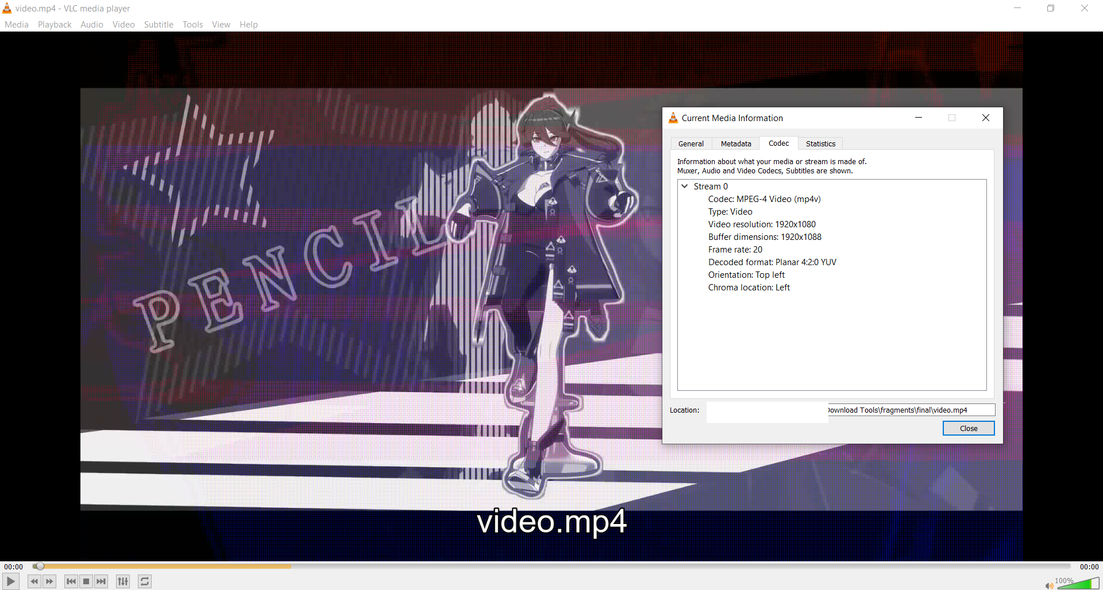Close the Current Media Information dialog with X
The width and height of the screenshot is (1103, 590).
986,118
